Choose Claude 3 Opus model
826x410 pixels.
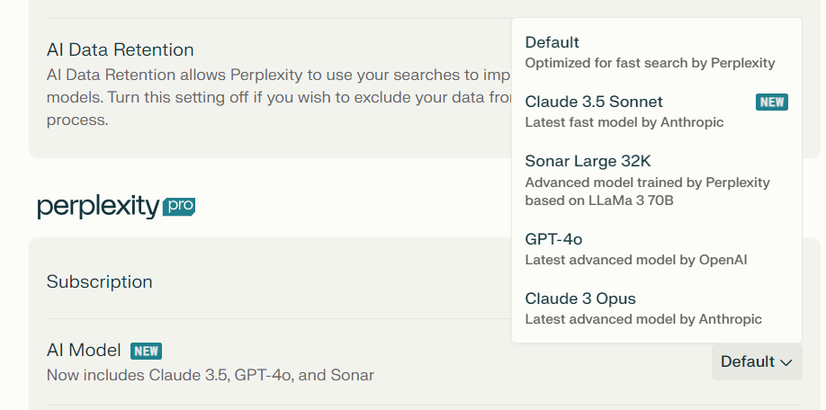point(580,299)
